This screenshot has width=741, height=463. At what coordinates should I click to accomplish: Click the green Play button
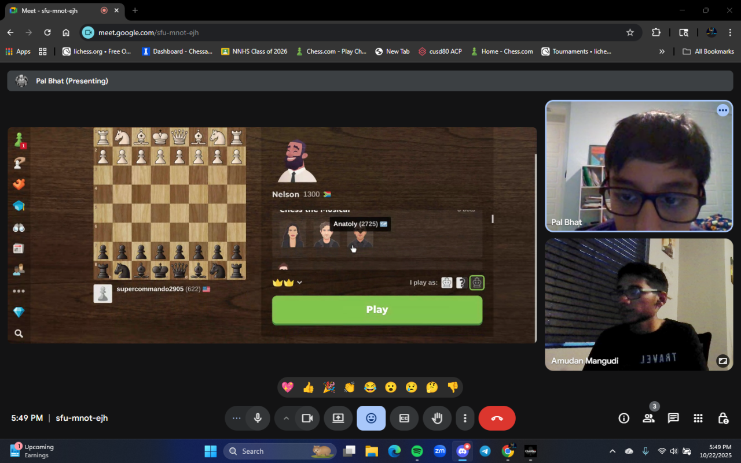[377, 310]
